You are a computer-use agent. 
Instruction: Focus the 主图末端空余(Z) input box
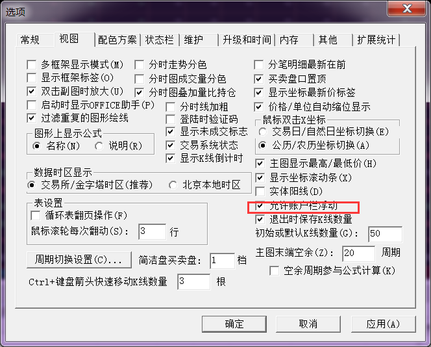tap(359, 253)
